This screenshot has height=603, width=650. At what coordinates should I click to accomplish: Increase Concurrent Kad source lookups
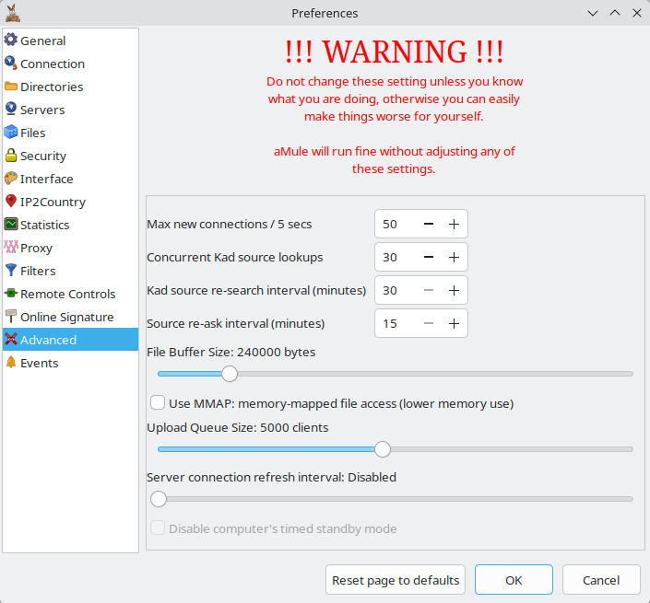(454, 257)
